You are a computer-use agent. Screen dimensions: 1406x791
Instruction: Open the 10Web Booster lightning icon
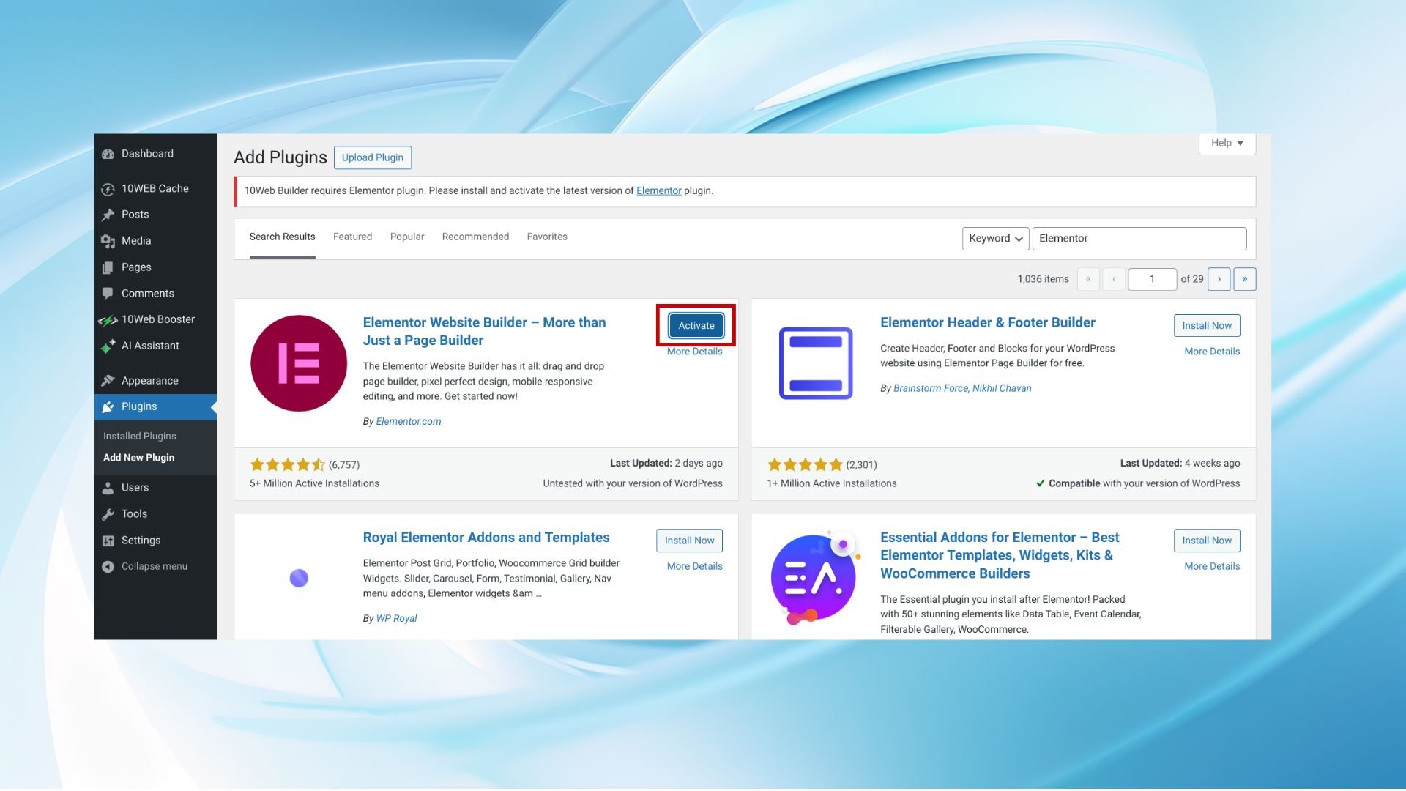tap(108, 320)
